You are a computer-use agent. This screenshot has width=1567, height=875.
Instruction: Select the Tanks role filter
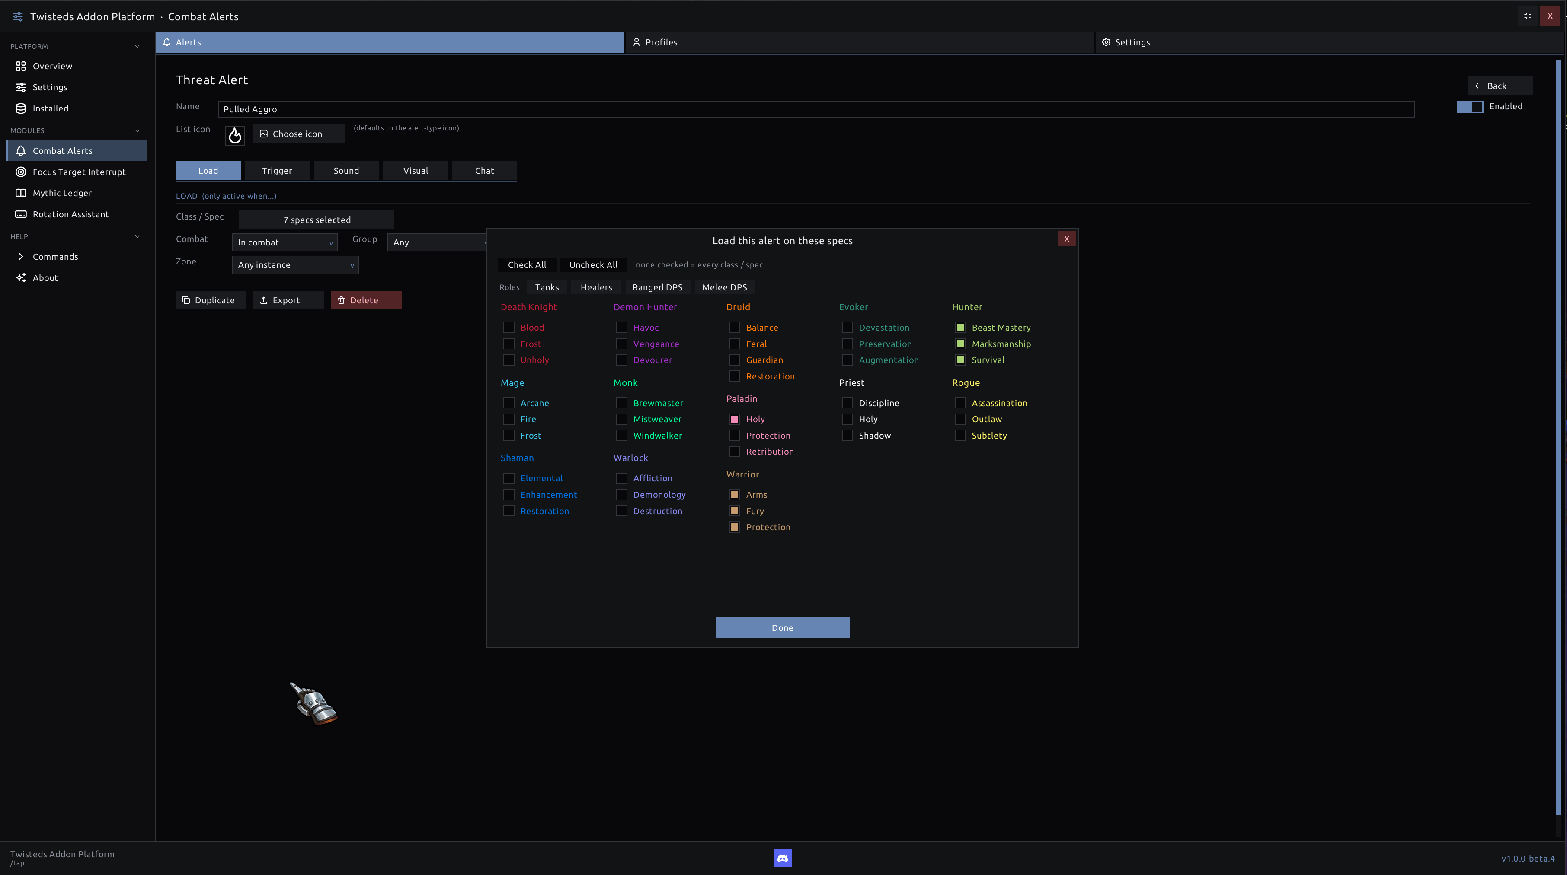pos(547,287)
